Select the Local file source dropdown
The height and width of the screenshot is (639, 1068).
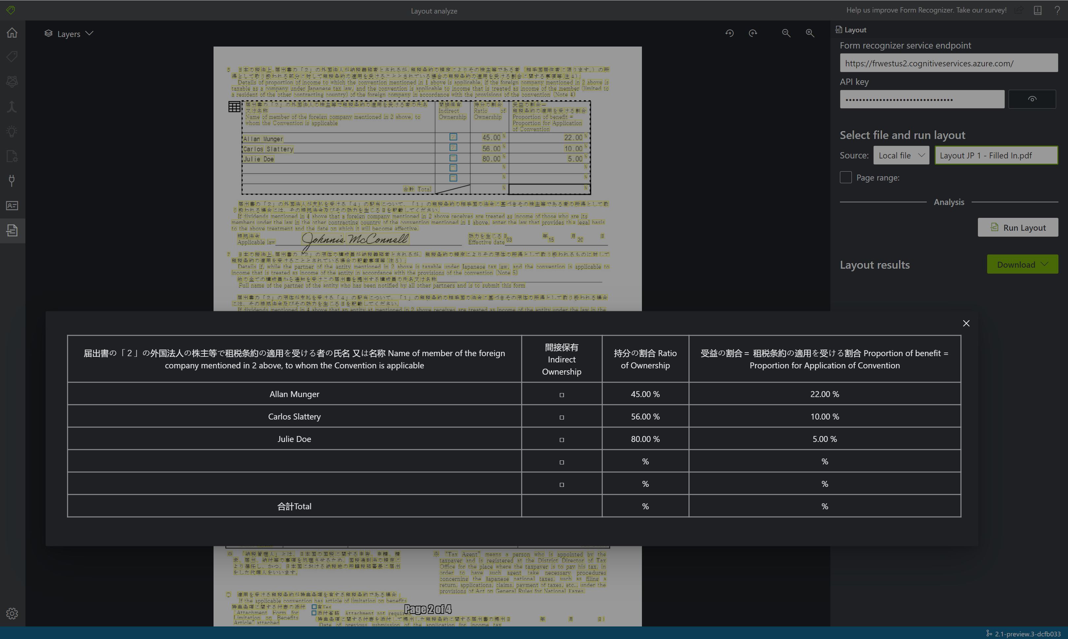[x=901, y=156]
